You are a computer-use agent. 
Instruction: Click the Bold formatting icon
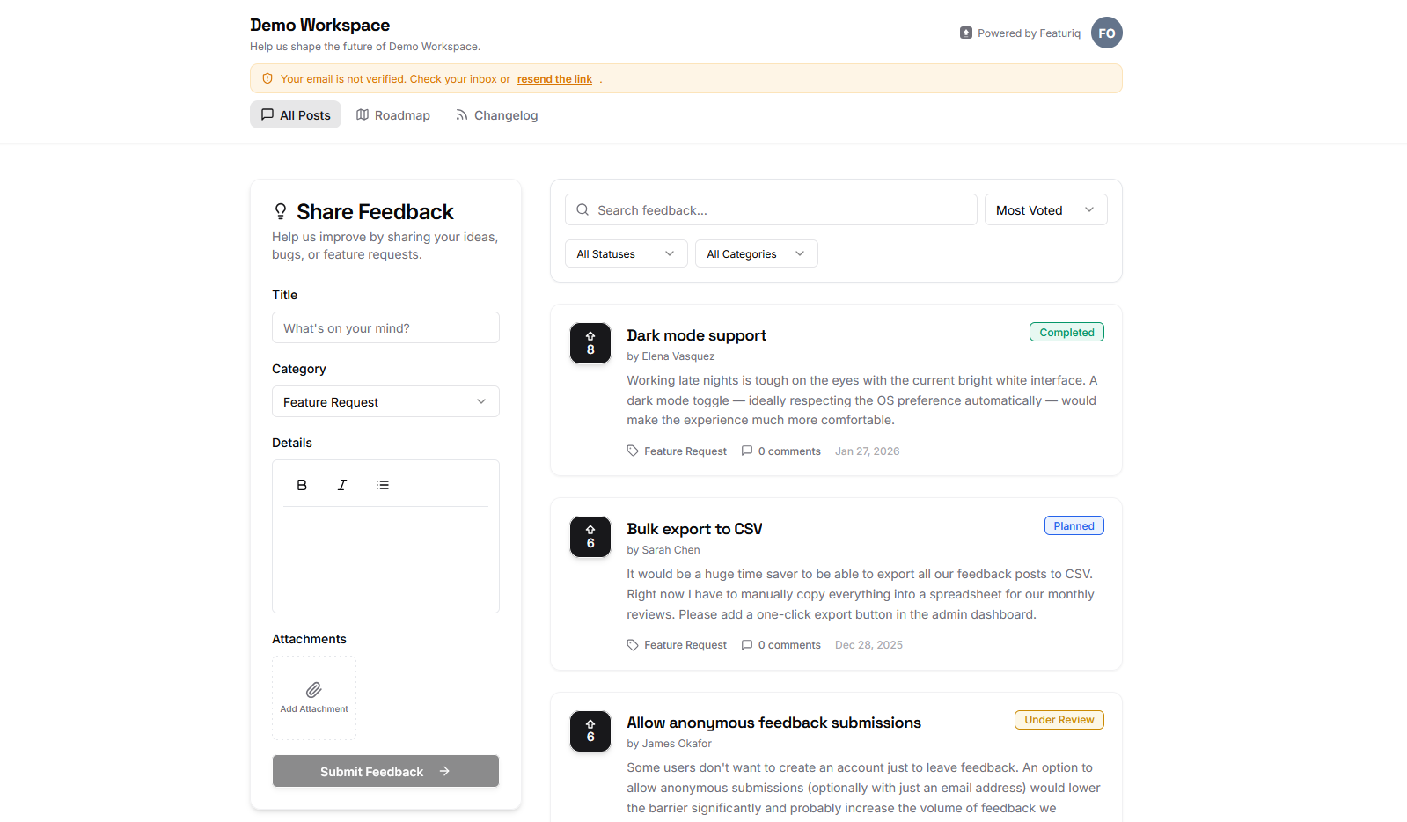pyautogui.click(x=302, y=485)
